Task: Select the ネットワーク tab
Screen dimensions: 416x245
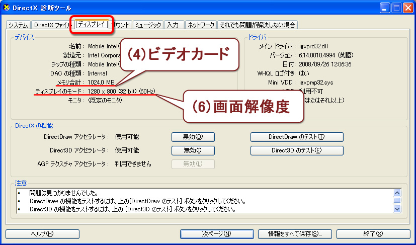Action: (x=201, y=25)
